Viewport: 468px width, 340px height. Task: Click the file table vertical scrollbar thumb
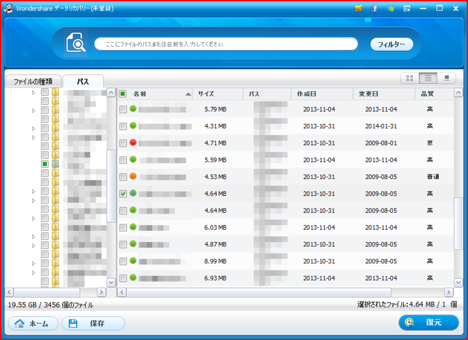458,224
